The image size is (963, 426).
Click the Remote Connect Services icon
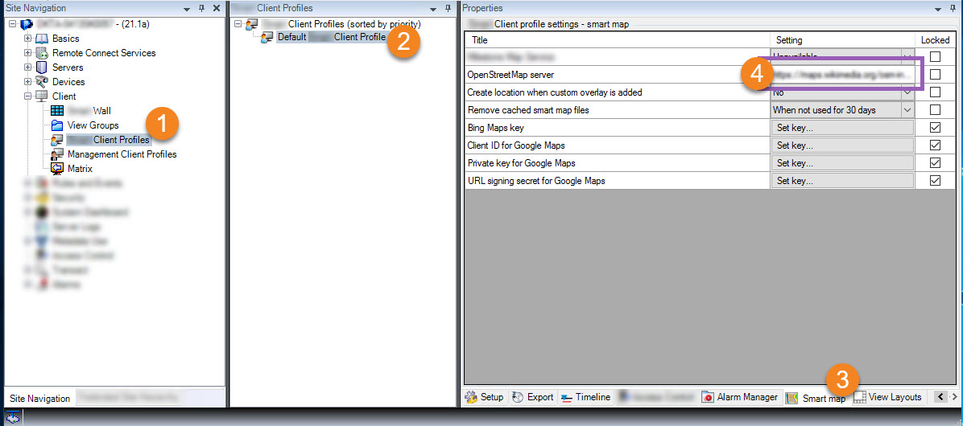[x=42, y=53]
